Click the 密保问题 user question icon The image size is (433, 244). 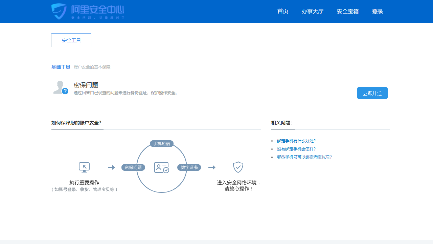(x=61, y=88)
